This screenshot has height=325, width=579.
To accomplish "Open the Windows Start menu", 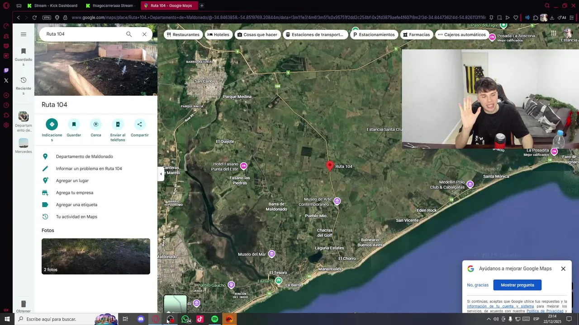I will pos(7,319).
